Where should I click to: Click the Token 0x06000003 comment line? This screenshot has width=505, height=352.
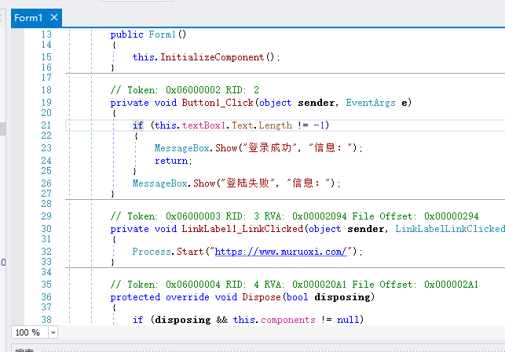point(295,216)
